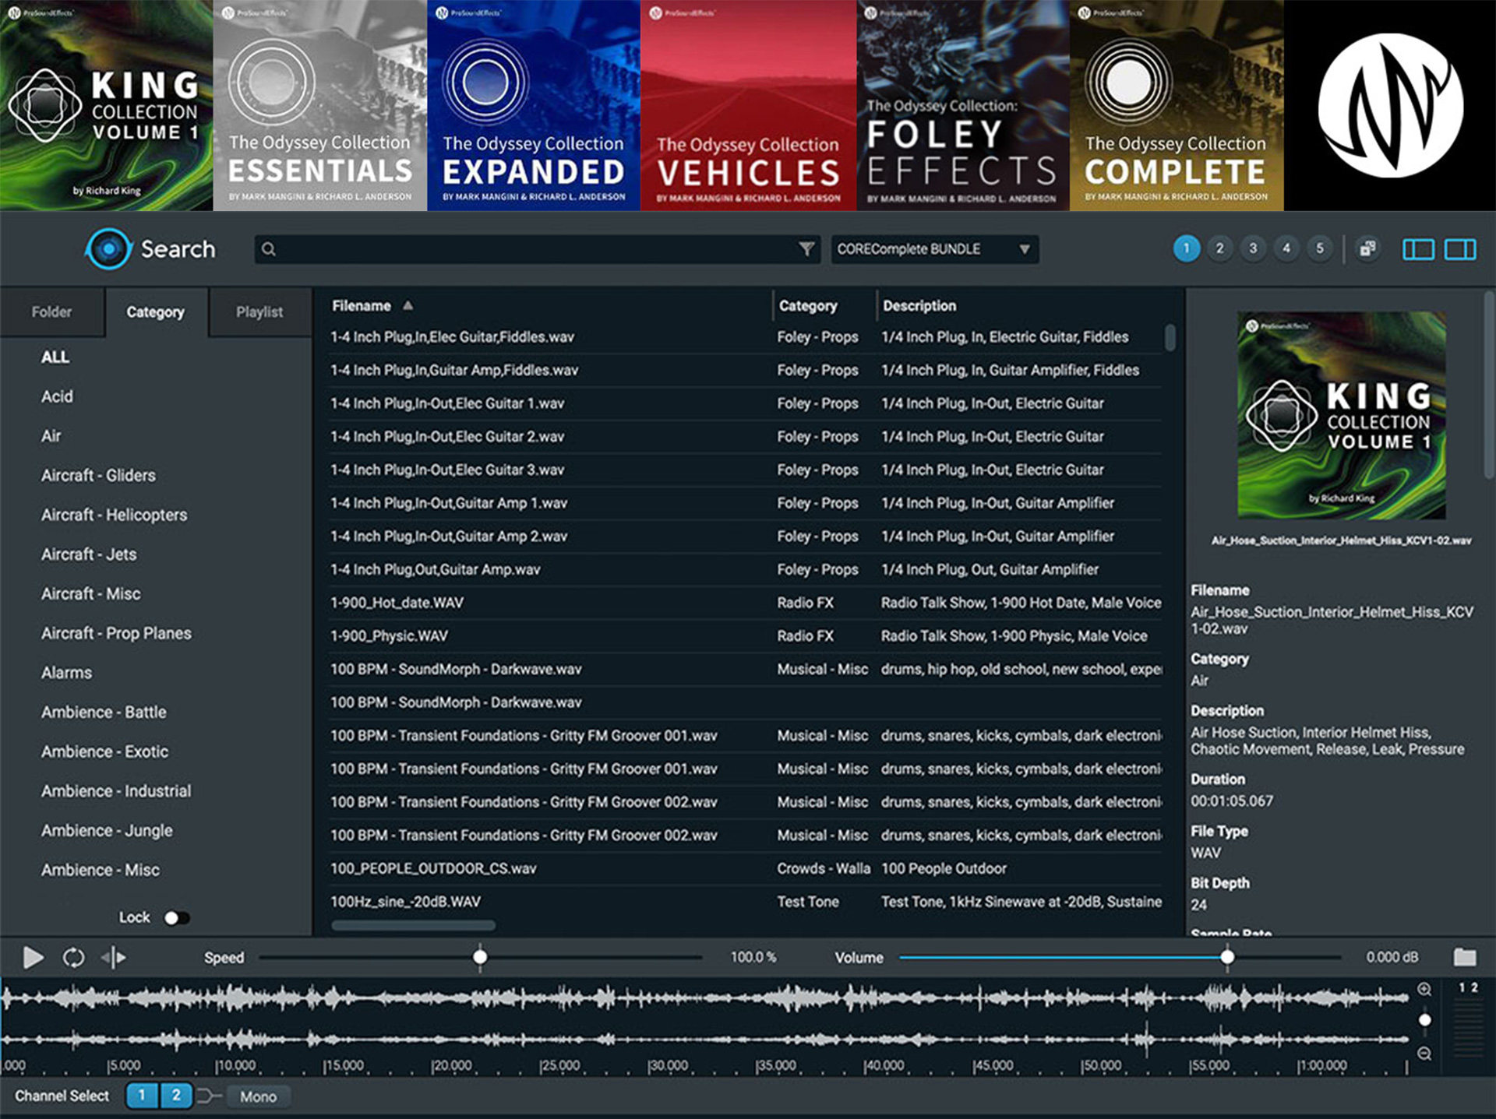
Task: Click the file list horizontal scrollbar
Action: [x=414, y=926]
